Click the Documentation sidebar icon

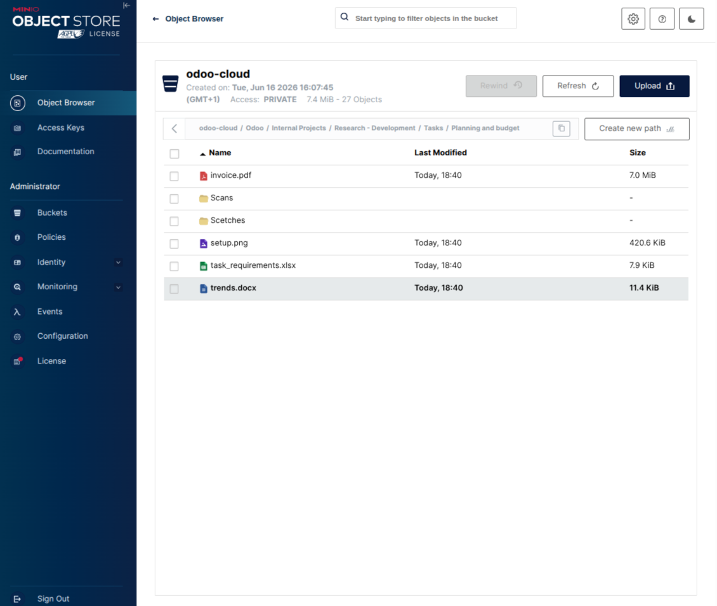tap(17, 152)
